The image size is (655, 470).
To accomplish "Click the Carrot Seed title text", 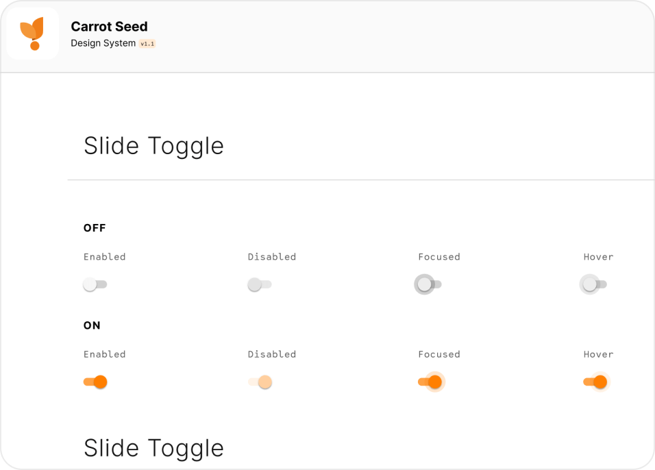I will click(x=109, y=27).
